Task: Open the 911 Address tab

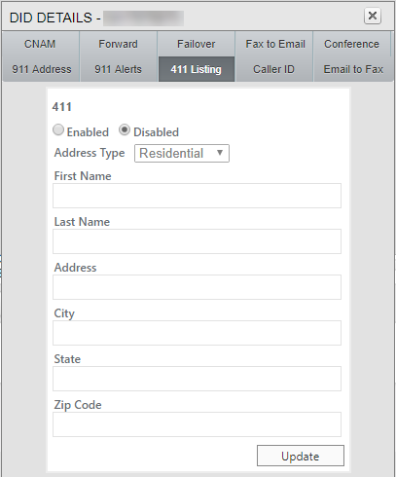Action: tap(42, 69)
